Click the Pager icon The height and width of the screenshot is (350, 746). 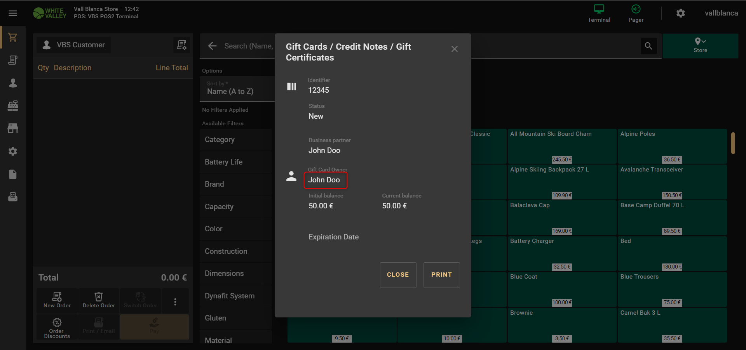pyautogui.click(x=636, y=13)
